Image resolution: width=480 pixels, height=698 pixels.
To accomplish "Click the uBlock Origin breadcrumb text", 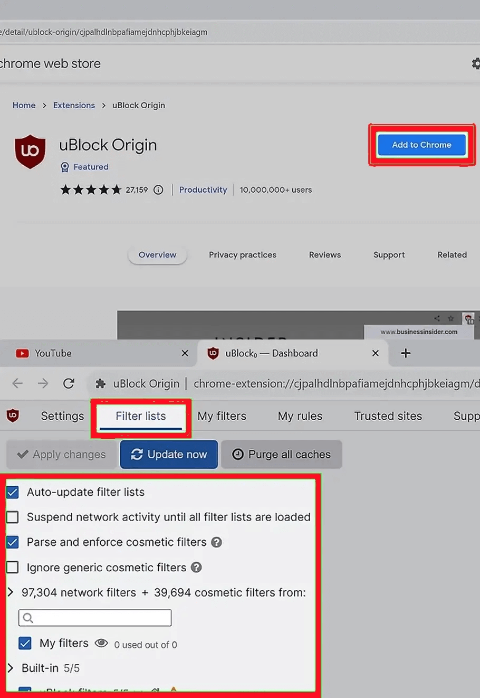I will (x=139, y=106).
